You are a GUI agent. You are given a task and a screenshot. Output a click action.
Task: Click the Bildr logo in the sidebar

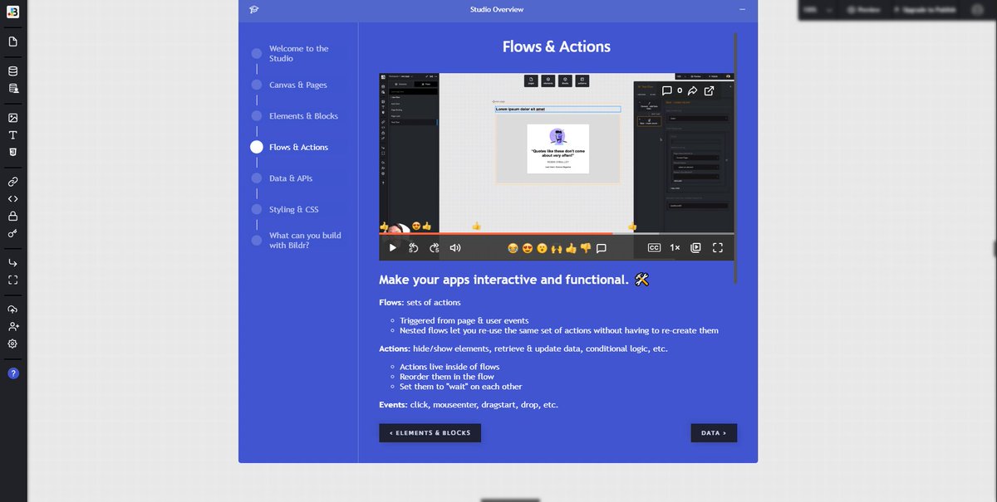(12, 11)
